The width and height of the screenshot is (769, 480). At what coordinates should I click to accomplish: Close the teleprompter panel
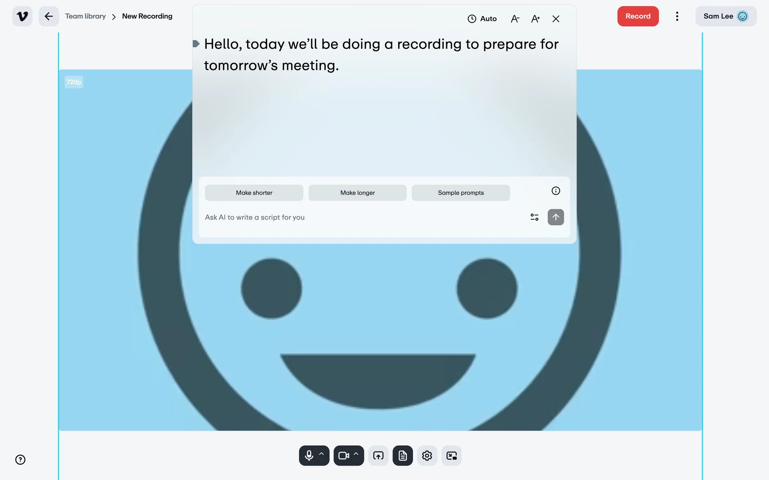[556, 19]
